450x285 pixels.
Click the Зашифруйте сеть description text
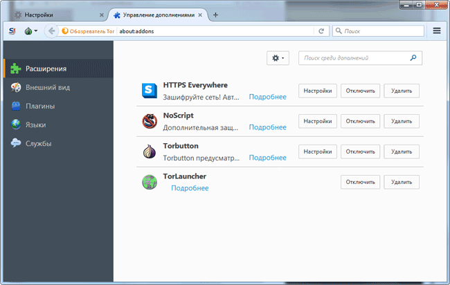(x=201, y=98)
